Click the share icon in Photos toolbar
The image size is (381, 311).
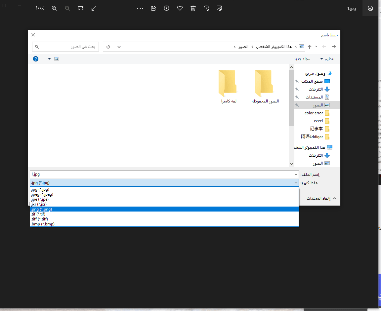coord(153,8)
